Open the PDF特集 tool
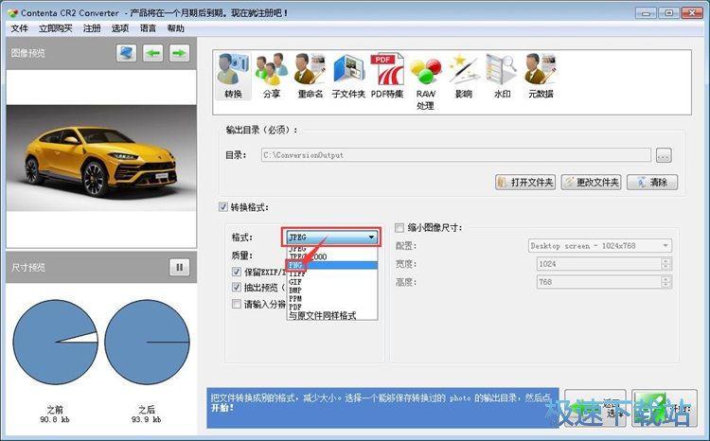The width and height of the screenshot is (710, 441). coord(386,76)
